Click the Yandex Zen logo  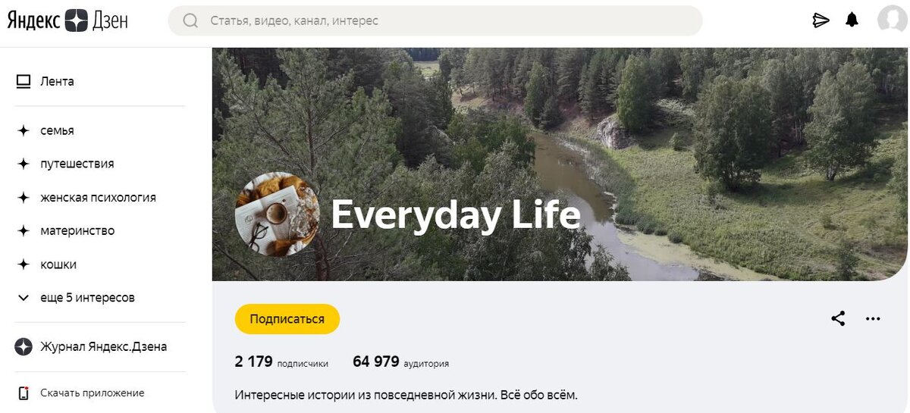pyautogui.click(x=67, y=20)
